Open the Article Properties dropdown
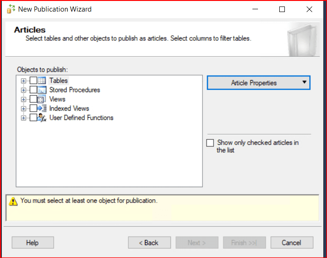This screenshot has width=327, height=258. click(258, 83)
